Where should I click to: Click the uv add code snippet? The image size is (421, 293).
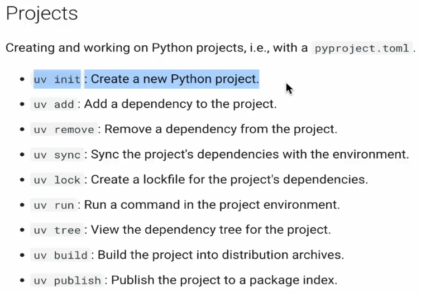pyautogui.click(x=54, y=104)
